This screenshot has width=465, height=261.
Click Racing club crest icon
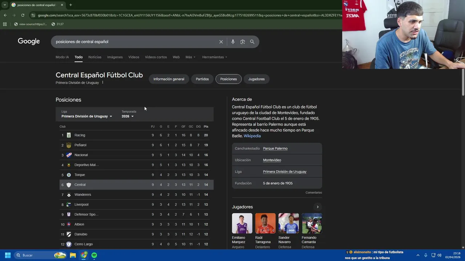coord(69,135)
